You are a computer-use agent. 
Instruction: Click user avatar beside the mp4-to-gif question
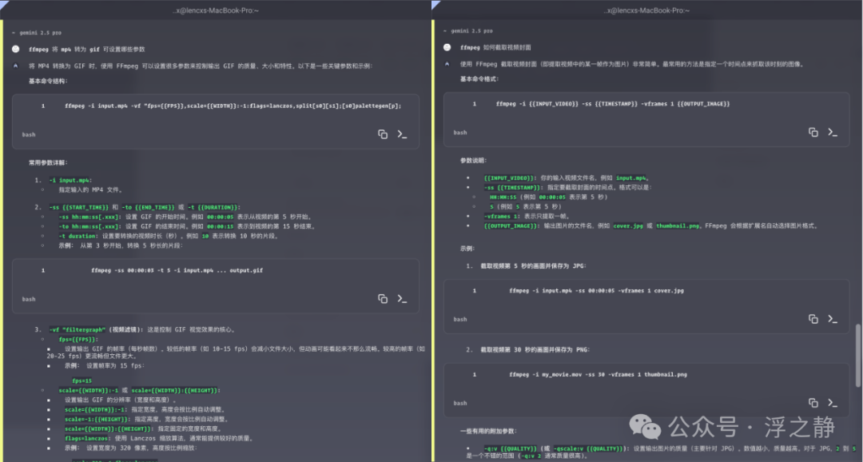tap(16, 49)
